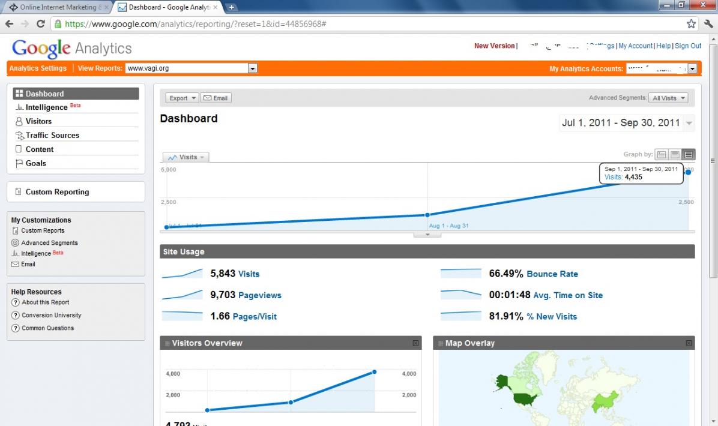Open the All Visits advanced segments dropdown
Image resolution: width=718 pixels, height=426 pixels.
pyautogui.click(x=668, y=98)
